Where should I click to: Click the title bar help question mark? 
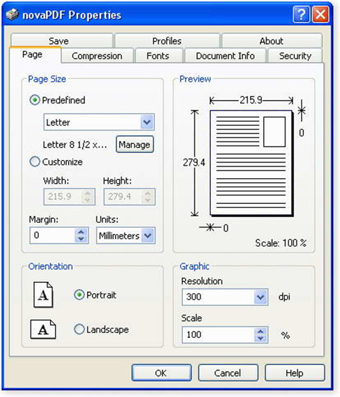tap(301, 14)
